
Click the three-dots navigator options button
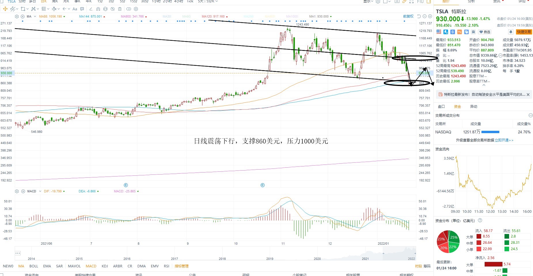[18, 253]
